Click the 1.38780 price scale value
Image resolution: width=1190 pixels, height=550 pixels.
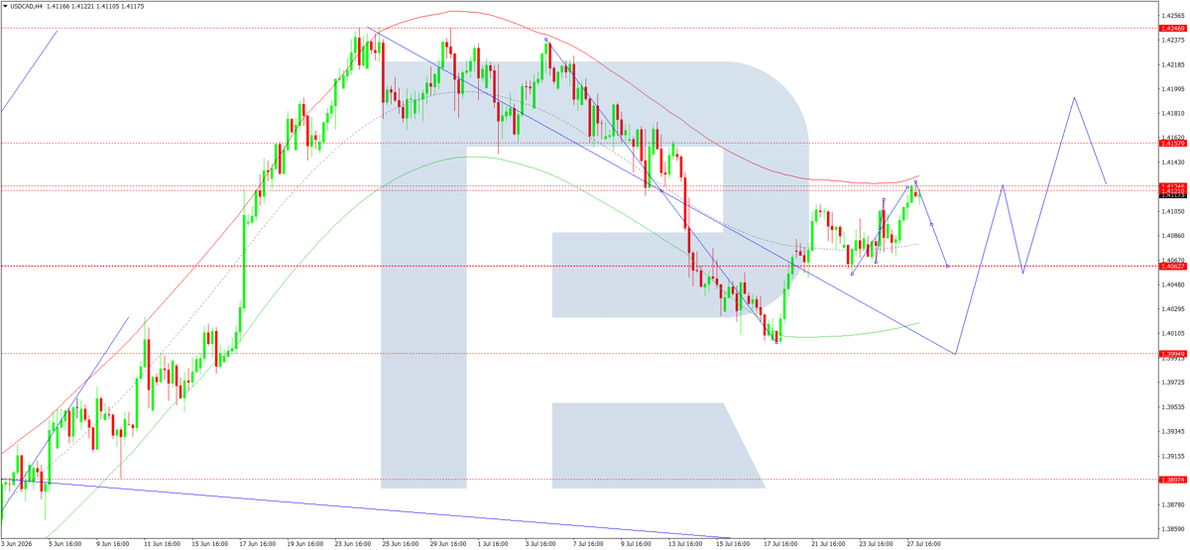(1174, 505)
